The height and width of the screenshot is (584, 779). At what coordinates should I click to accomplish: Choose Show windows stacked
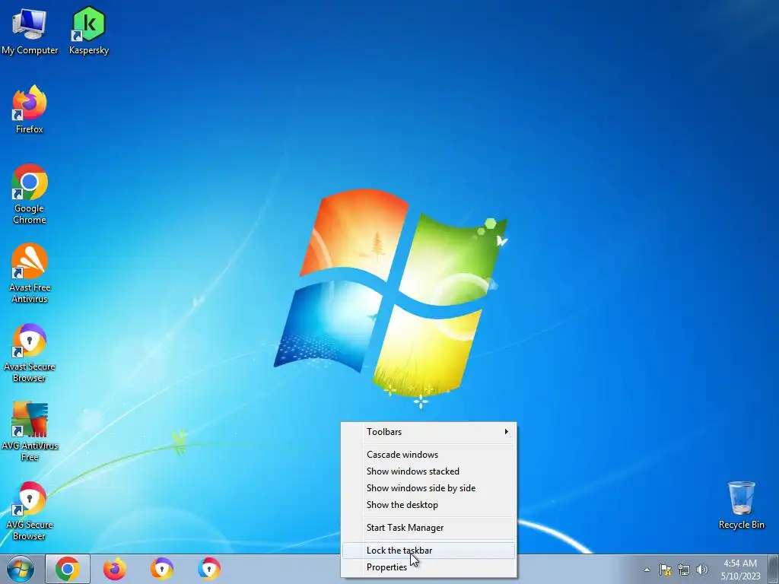click(429, 471)
